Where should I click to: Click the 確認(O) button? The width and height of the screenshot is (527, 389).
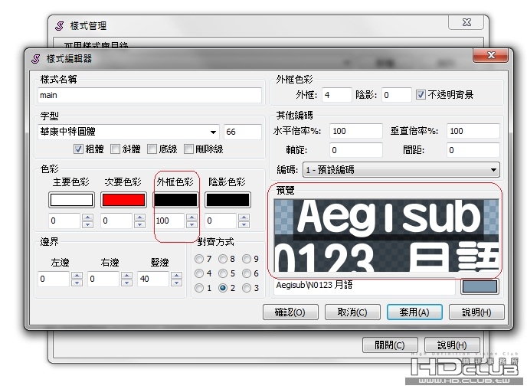[x=290, y=312]
